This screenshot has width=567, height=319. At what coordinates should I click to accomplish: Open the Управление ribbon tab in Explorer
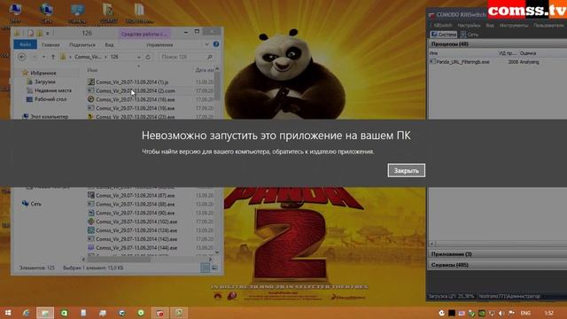pos(159,45)
